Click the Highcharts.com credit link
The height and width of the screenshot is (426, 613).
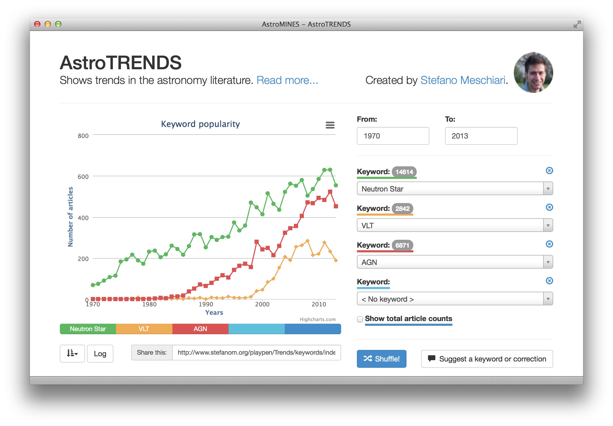click(x=318, y=319)
